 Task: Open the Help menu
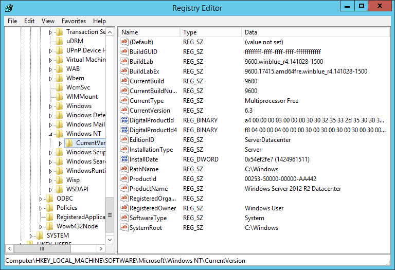pyautogui.click(x=99, y=21)
